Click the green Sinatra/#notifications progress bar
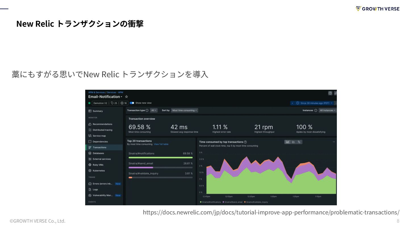The width and height of the screenshot is (409, 230). coord(160,158)
